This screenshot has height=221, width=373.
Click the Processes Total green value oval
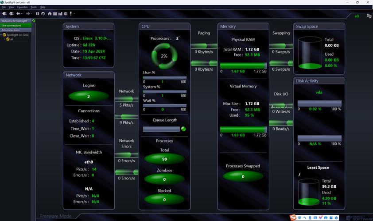point(164,159)
